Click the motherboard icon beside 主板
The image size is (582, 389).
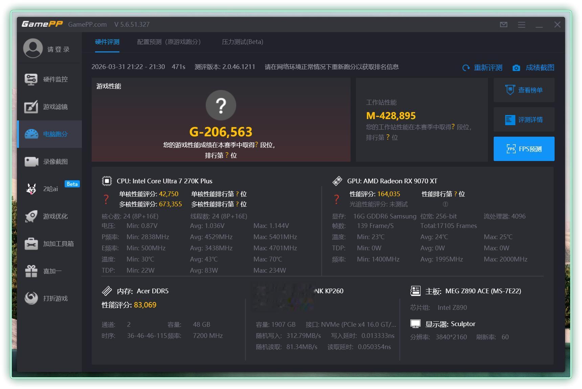pyautogui.click(x=415, y=291)
